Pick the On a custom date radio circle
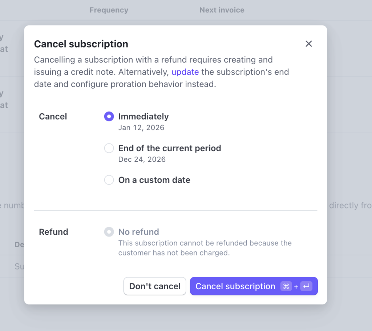The width and height of the screenshot is (372, 331). [x=109, y=180]
